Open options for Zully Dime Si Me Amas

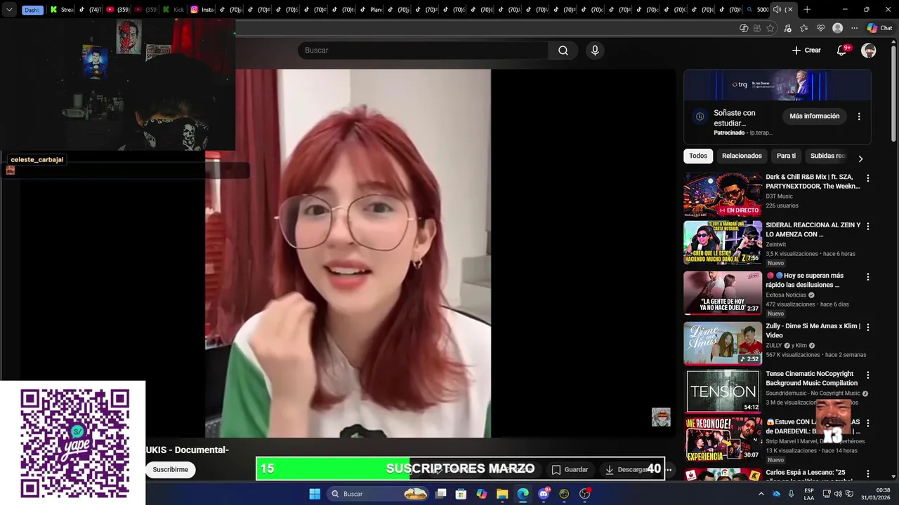pyautogui.click(x=867, y=328)
